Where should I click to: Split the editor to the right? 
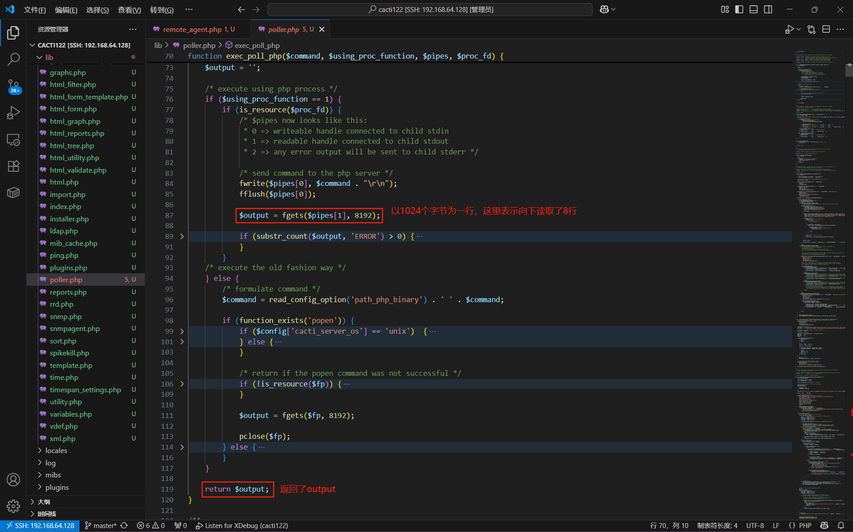[x=826, y=29]
